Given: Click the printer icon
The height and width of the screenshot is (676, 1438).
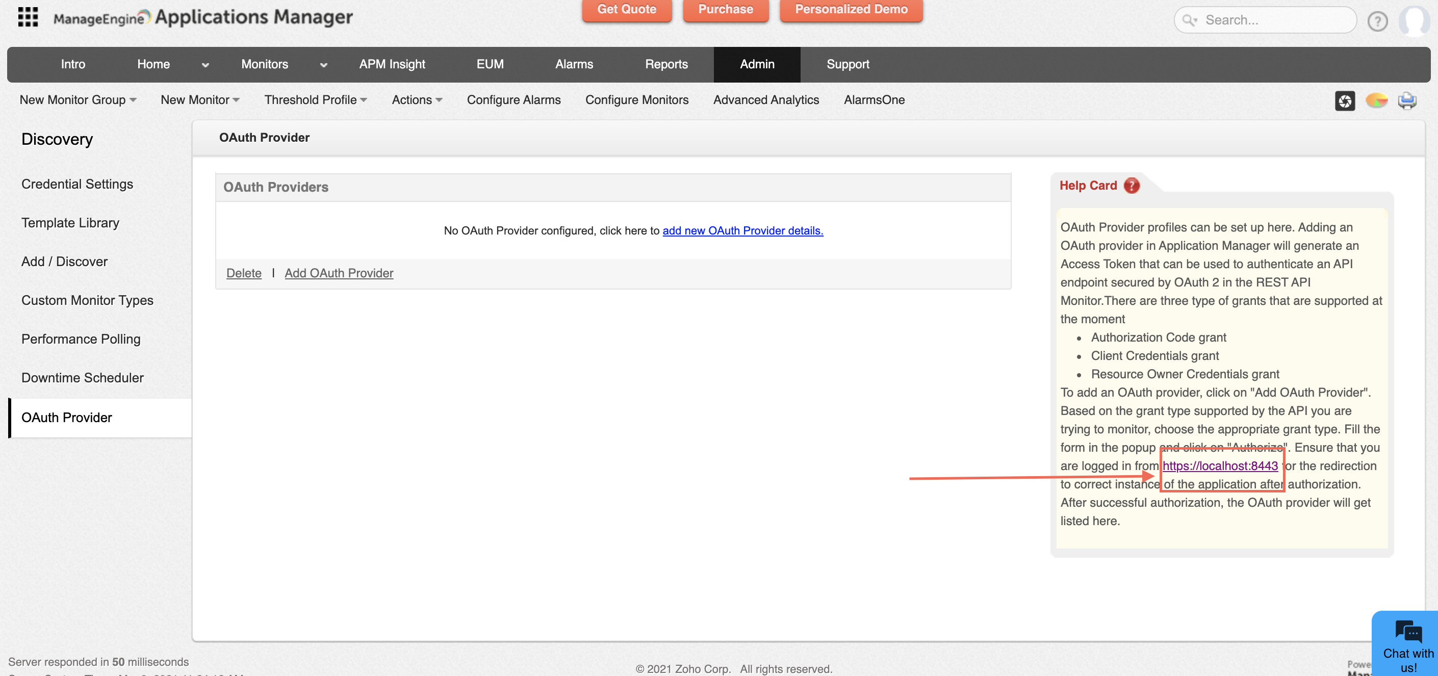Looking at the screenshot, I should pos(1407,100).
